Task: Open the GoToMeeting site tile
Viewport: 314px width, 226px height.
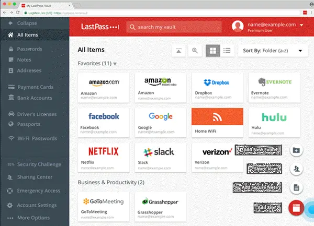Action: pos(104,207)
